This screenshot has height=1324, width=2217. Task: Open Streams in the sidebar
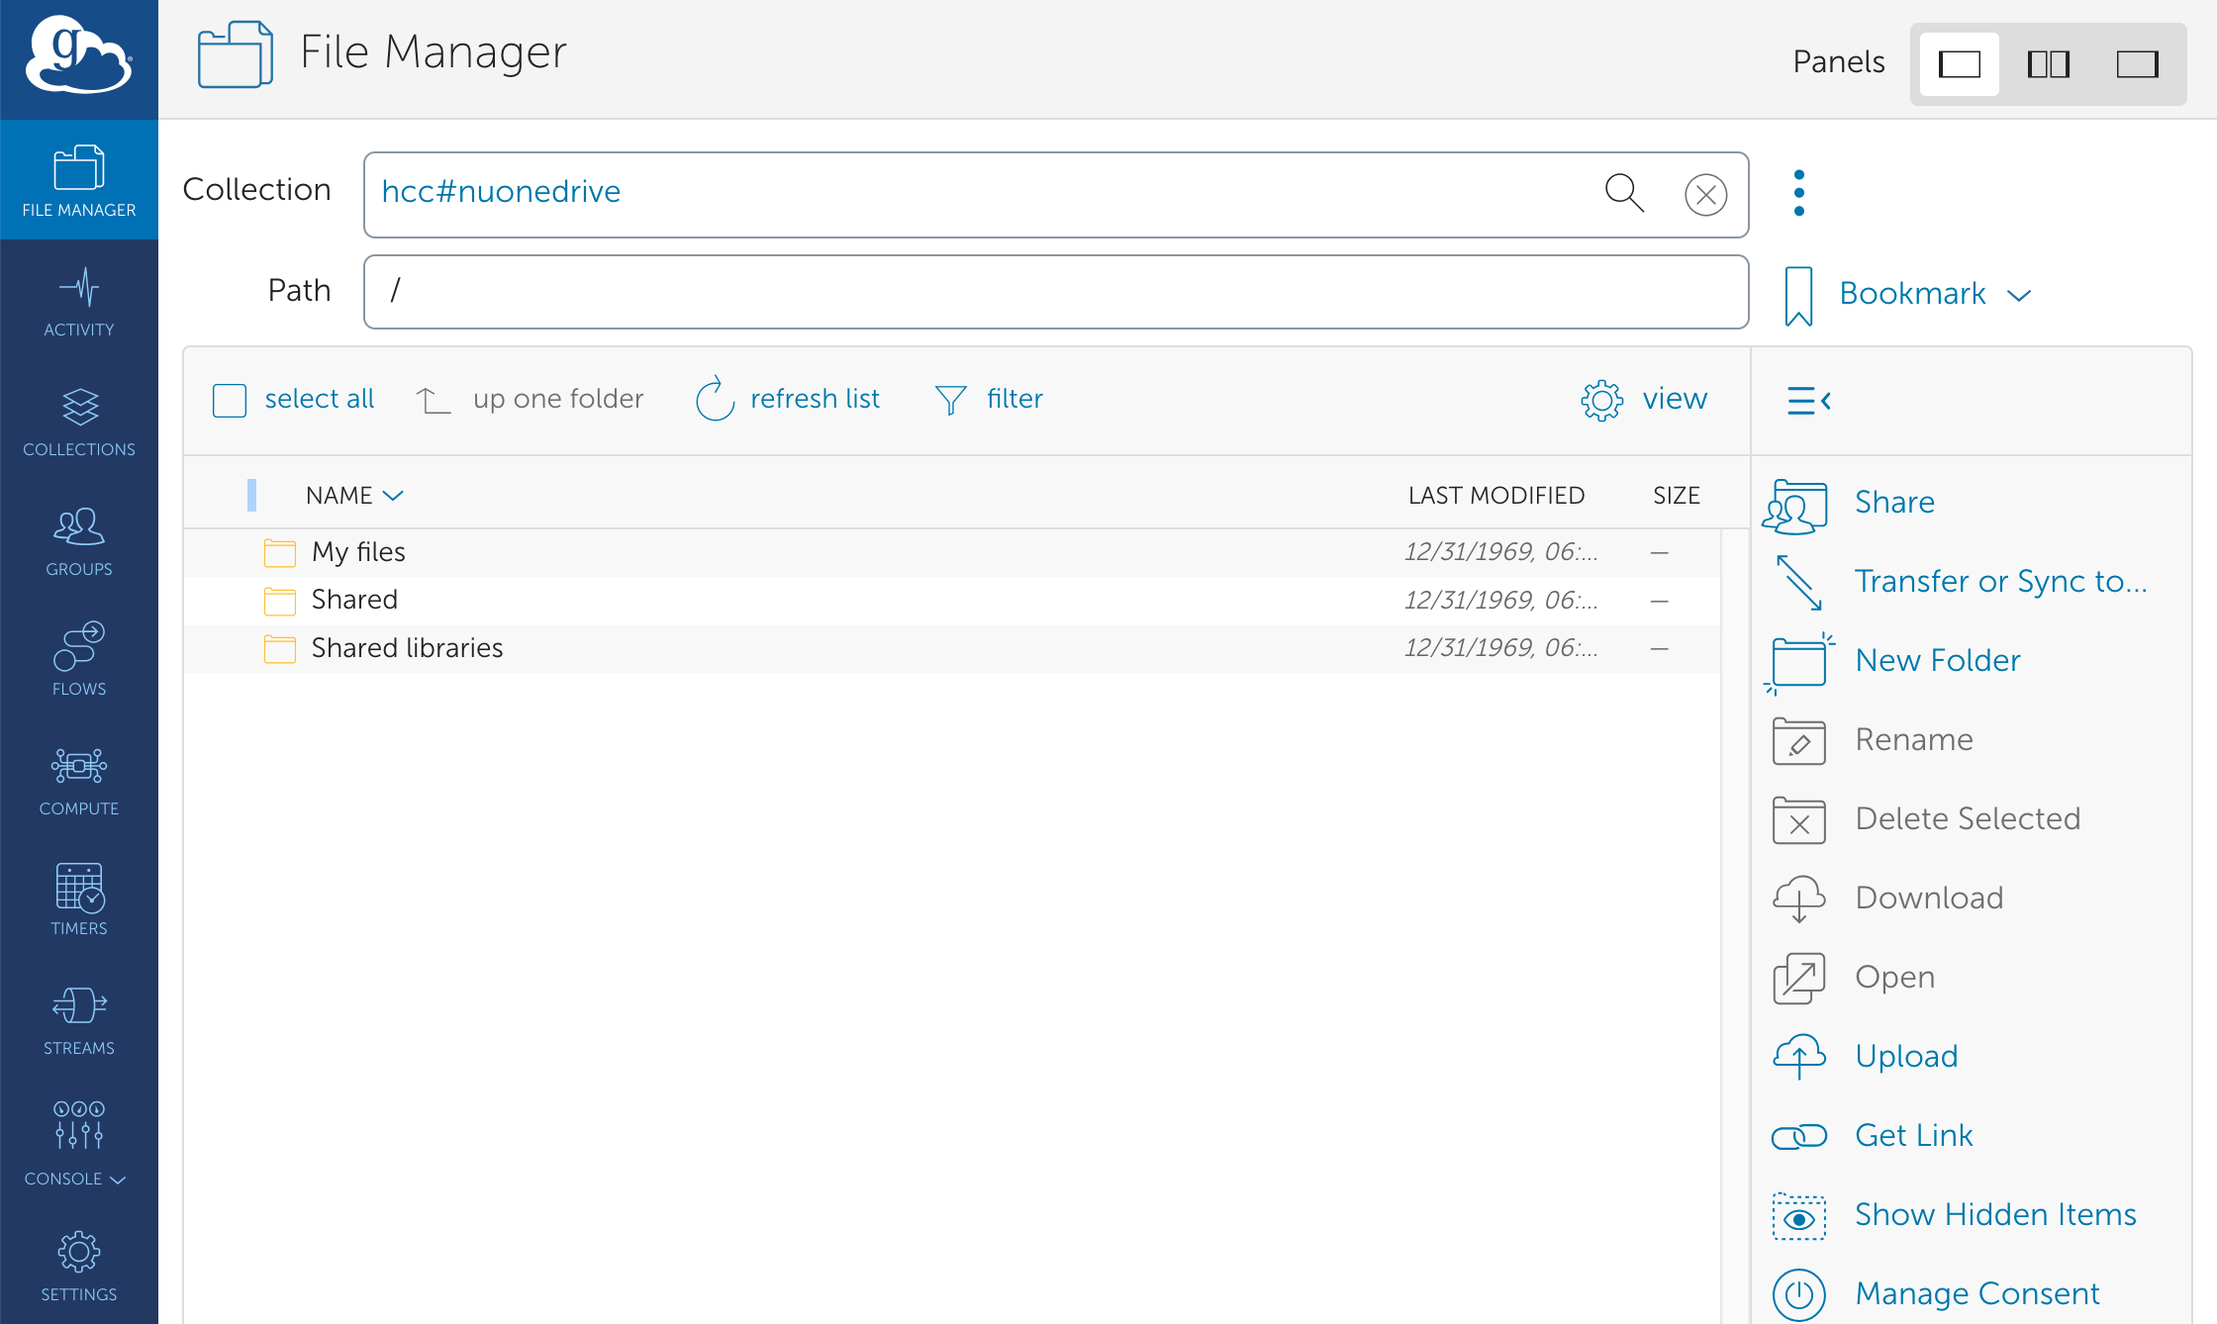pyautogui.click(x=79, y=1020)
